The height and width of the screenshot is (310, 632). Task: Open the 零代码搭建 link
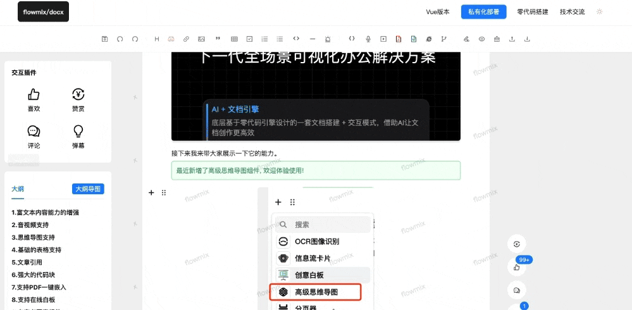533,11
